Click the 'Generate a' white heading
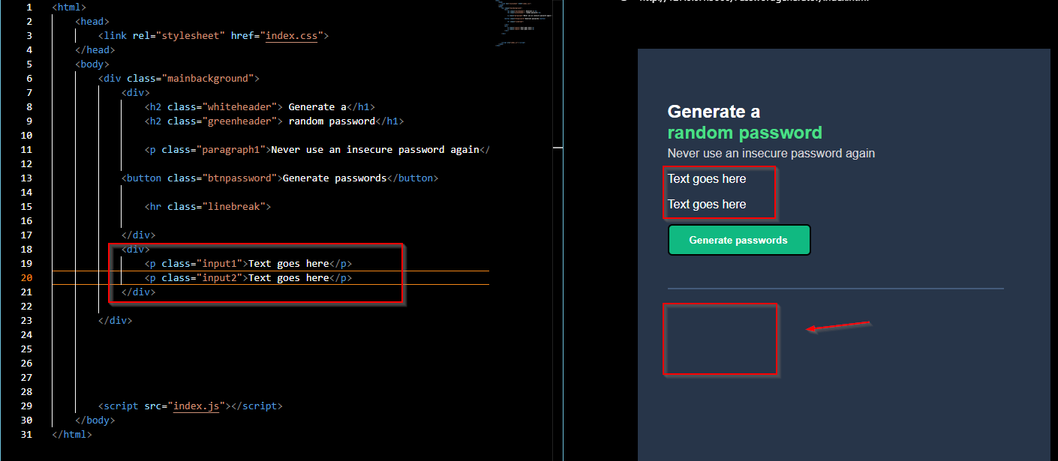1058x461 pixels. 714,112
